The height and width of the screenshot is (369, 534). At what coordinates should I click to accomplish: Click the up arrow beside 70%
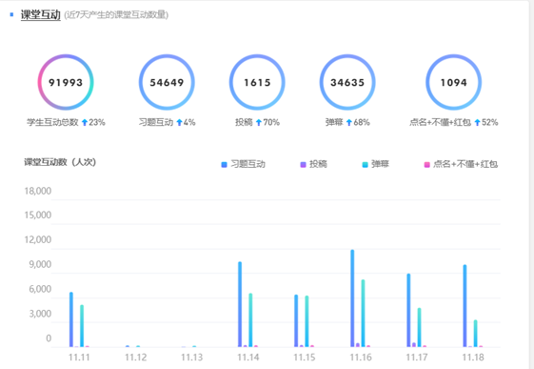259,122
